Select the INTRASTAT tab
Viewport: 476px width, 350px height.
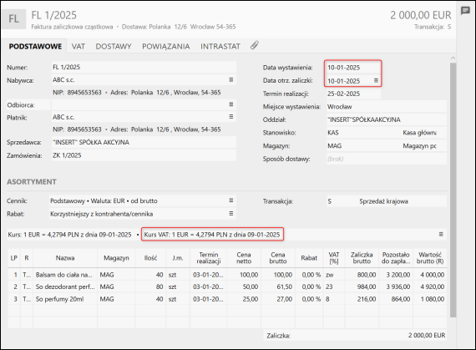[x=220, y=47]
